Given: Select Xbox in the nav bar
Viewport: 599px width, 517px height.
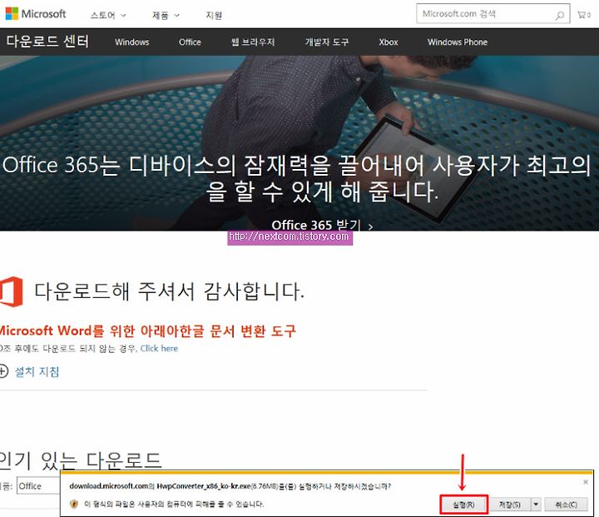Looking at the screenshot, I should pyautogui.click(x=389, y=42).
